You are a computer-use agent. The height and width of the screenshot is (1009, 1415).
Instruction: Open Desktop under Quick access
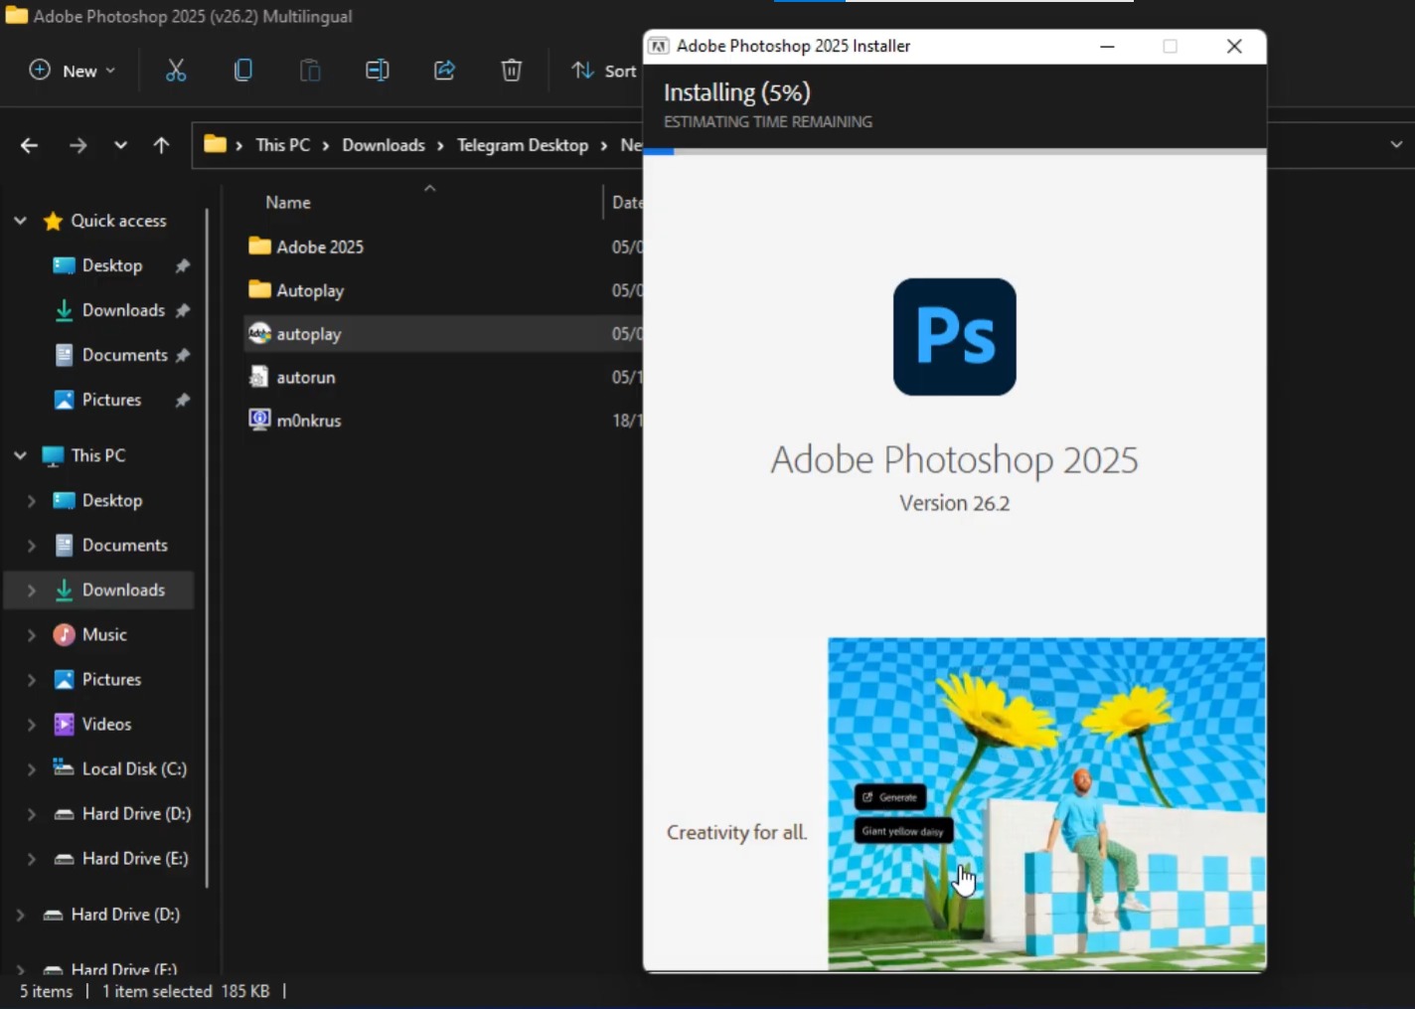click(x=111, y=265)
